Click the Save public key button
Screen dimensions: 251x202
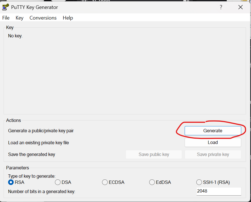(x=154, y=154)
